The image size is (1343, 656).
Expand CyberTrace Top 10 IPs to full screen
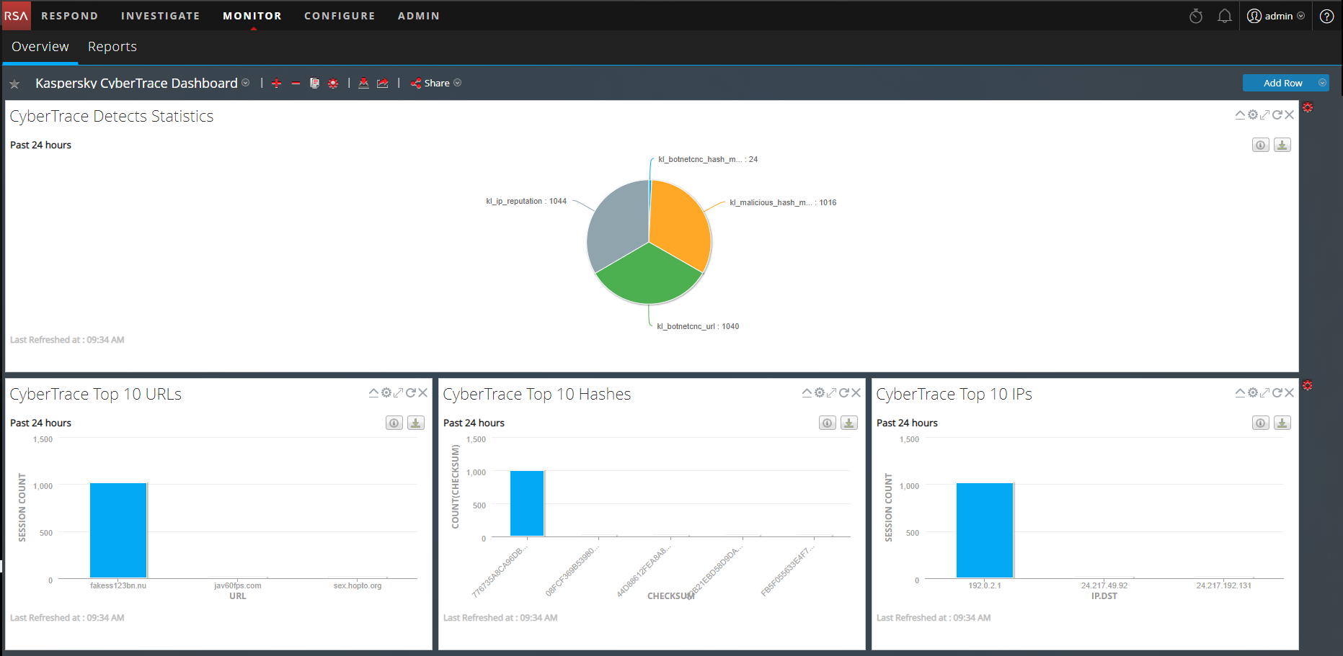pos(1264,392)
